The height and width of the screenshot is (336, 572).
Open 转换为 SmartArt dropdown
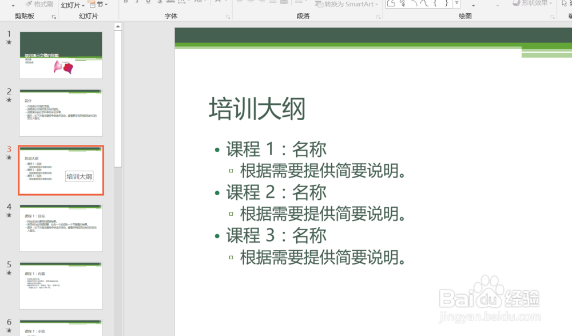pyautogui.click(x=347, y=4)
